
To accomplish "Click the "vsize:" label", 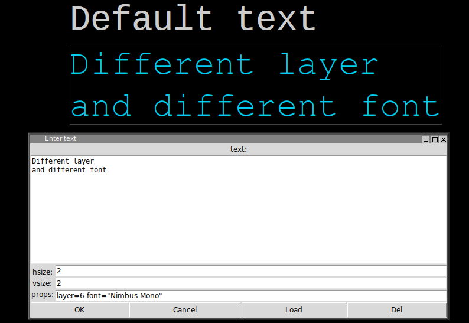I will coord(43,283).
